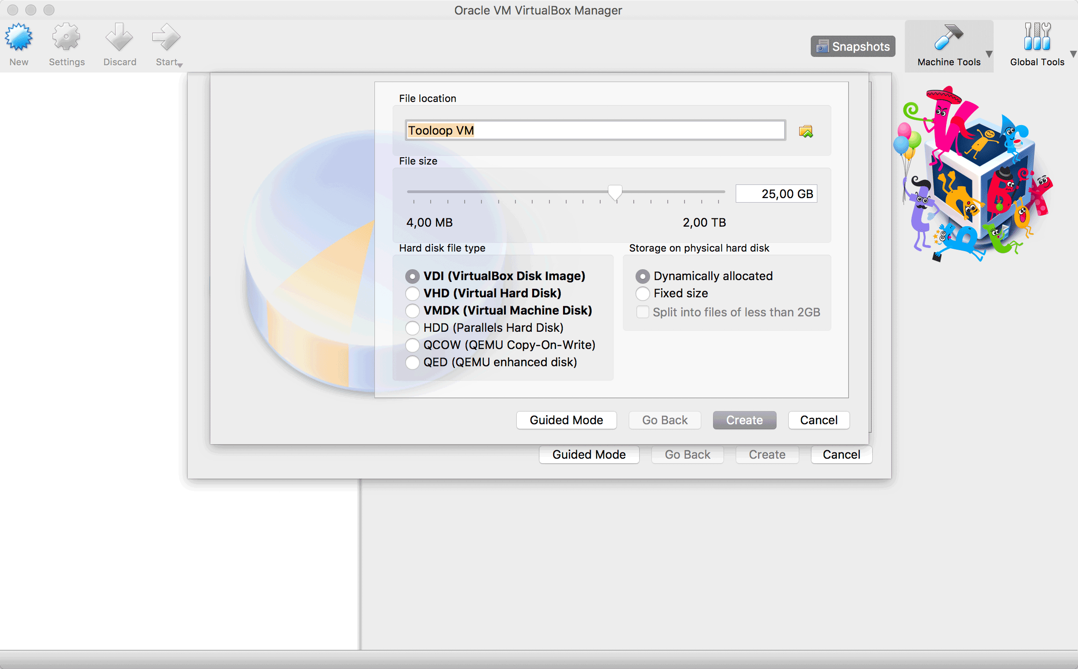Expand the Global Tools dropdown arrow

[1073, 54]
